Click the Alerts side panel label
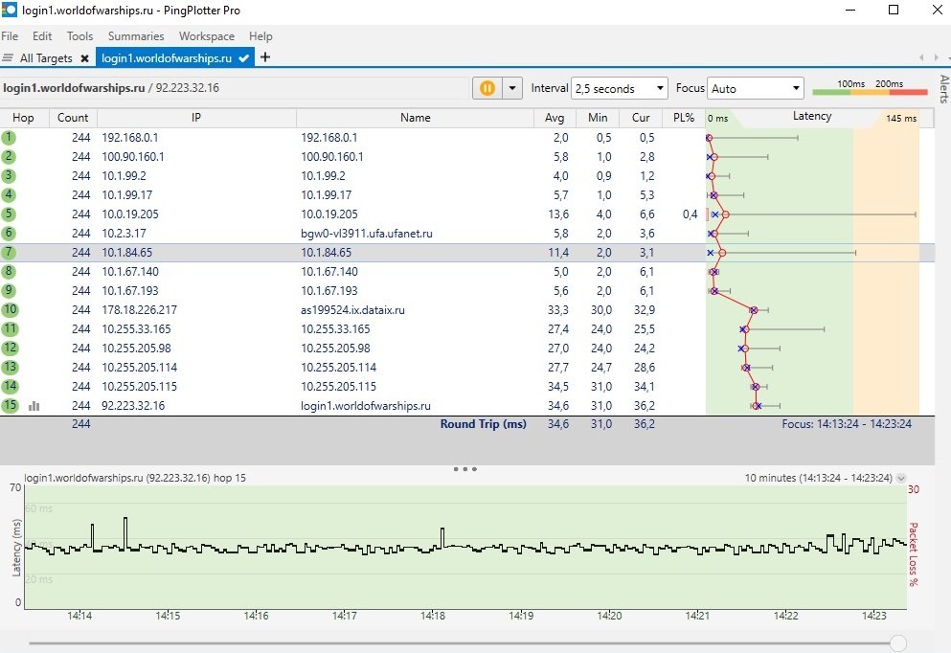The height and width of the screenshot is (653, 951). pyautogui.click(x=943, y=89)
